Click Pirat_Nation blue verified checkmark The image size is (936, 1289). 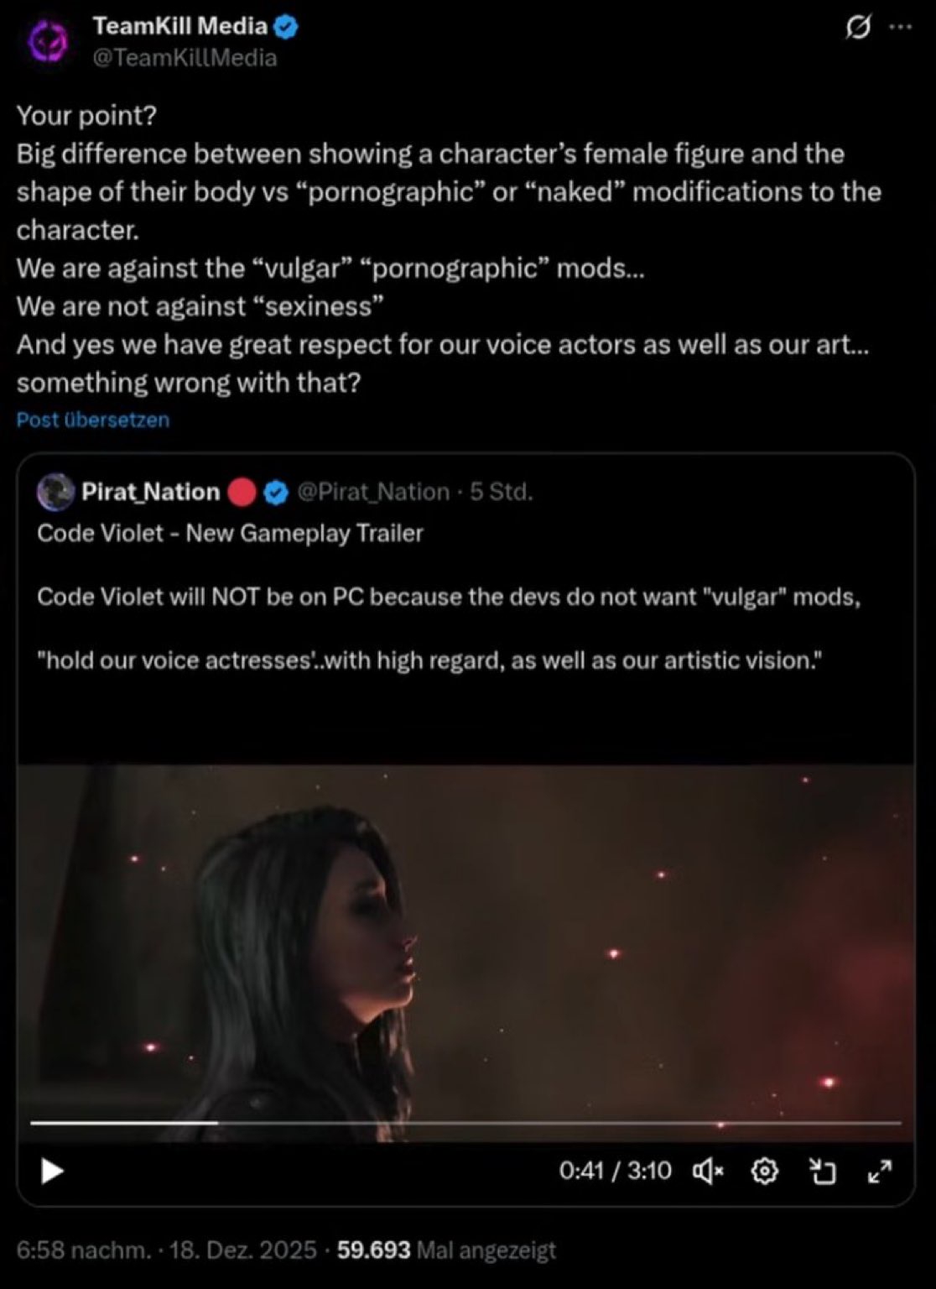[x=276, y=493]
